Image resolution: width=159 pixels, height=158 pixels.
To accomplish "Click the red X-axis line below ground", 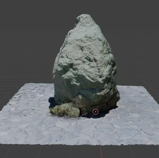I will coord(101,151).
